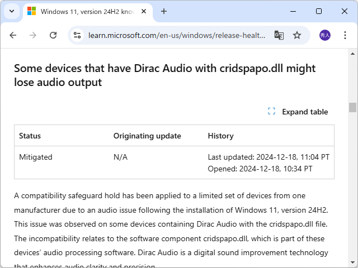The width and height of the screenshot is (358, 268).
Task: Click the Originating update column header
Action: click(x=147, y=136)
